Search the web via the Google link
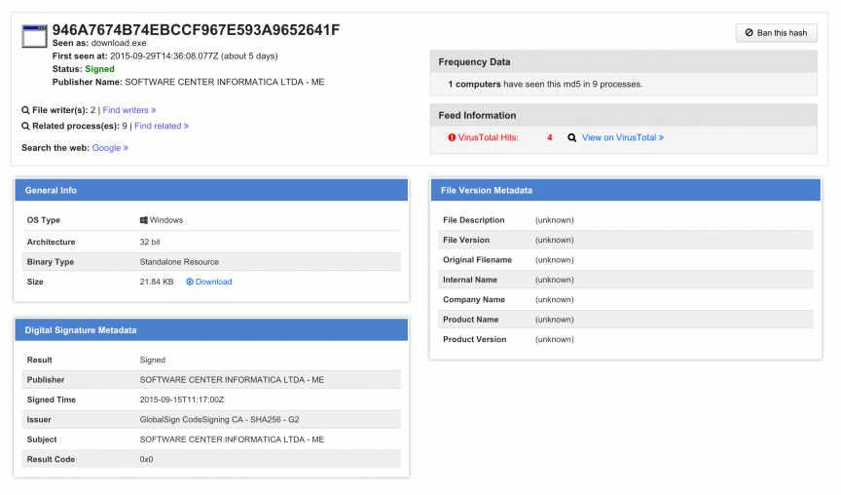841x495 pixels. [x=110, y=148]
